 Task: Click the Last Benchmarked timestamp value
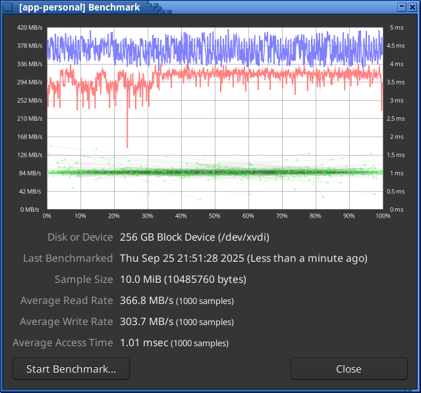tap(243, 258)
